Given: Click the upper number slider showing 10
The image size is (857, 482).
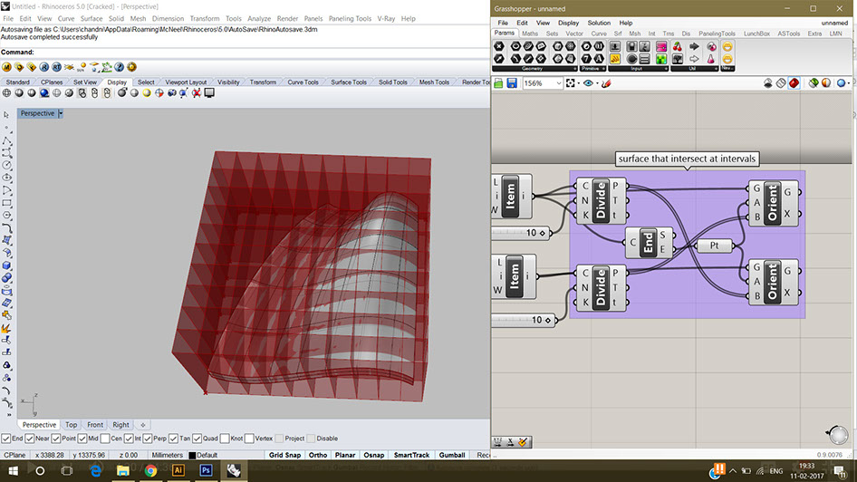Looking at the screenshot, I should [x=519, y=234].
